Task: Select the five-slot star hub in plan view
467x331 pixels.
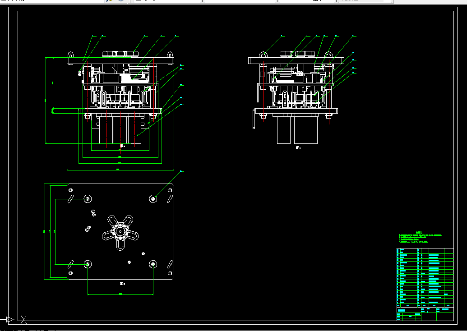Action: (120, 233)
